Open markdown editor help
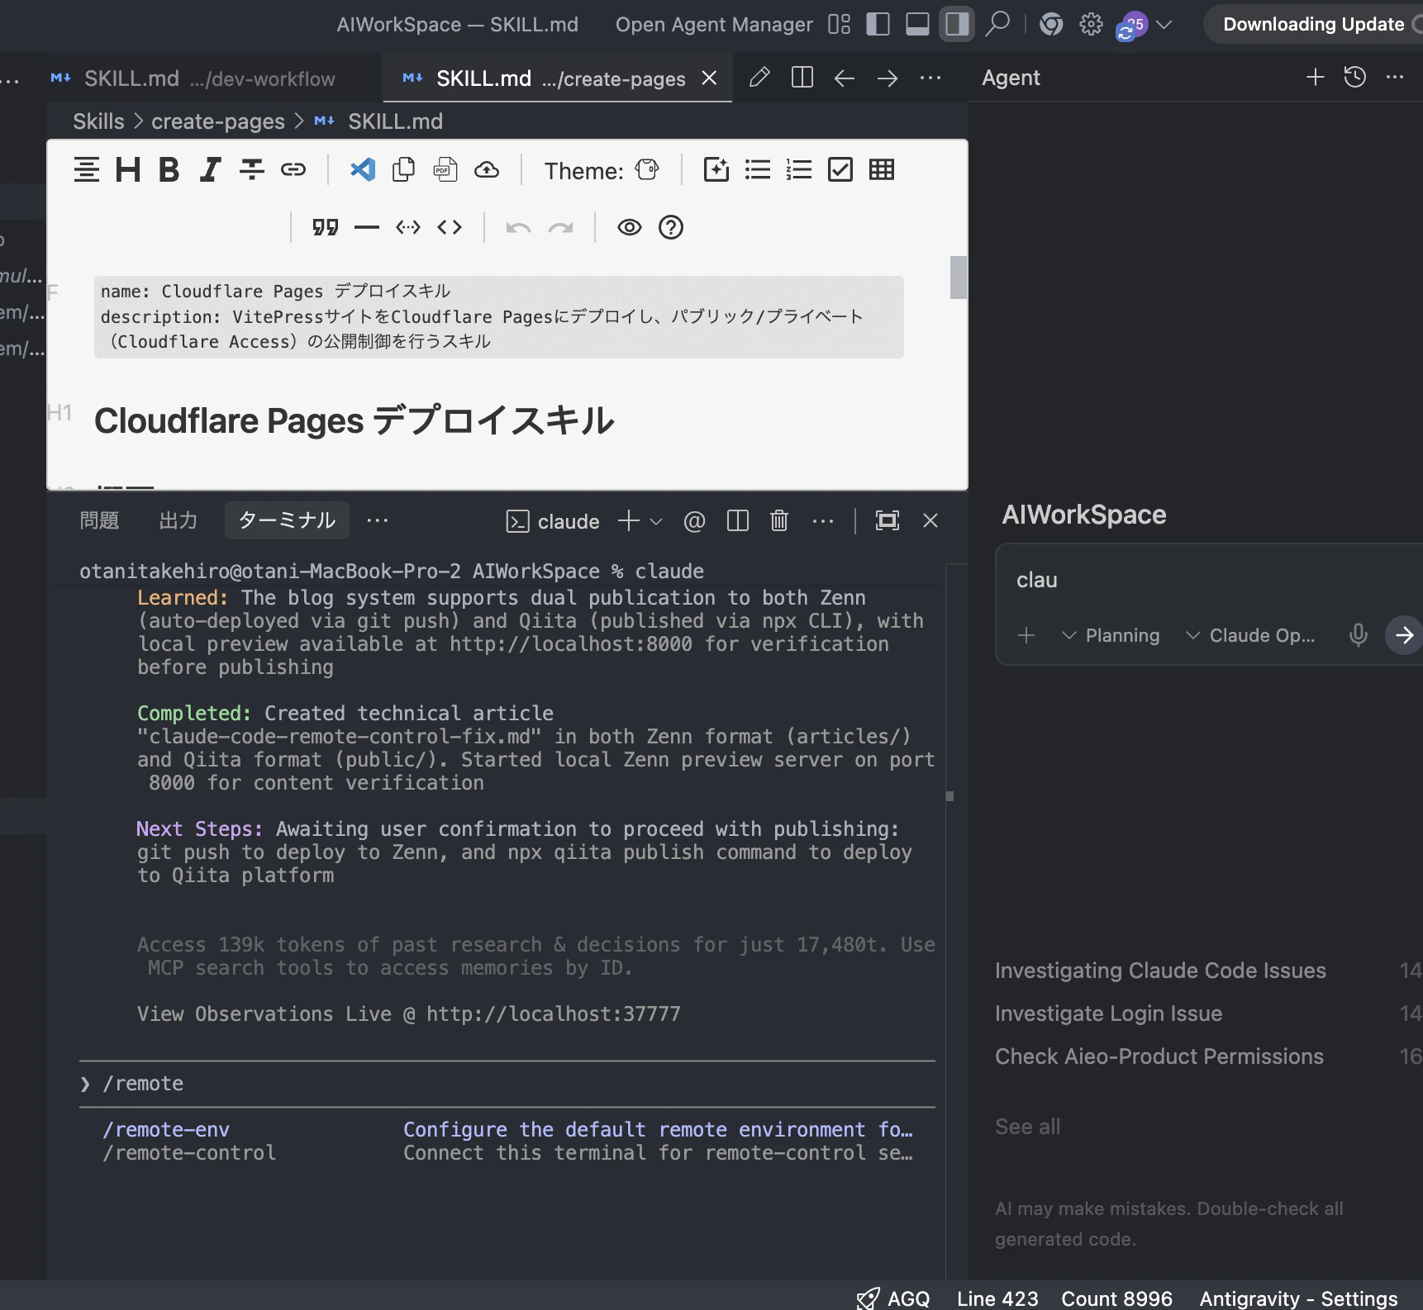This screenshot has height=1310, width=1423. [671, 227]
